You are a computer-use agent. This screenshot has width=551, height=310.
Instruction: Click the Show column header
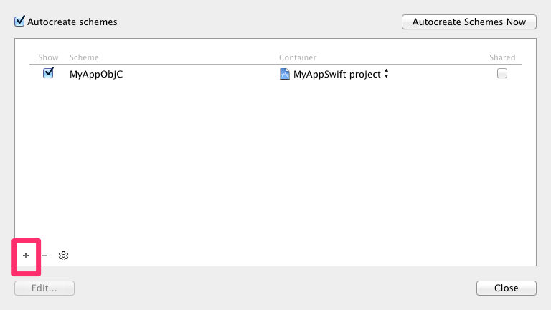point(49,57)
